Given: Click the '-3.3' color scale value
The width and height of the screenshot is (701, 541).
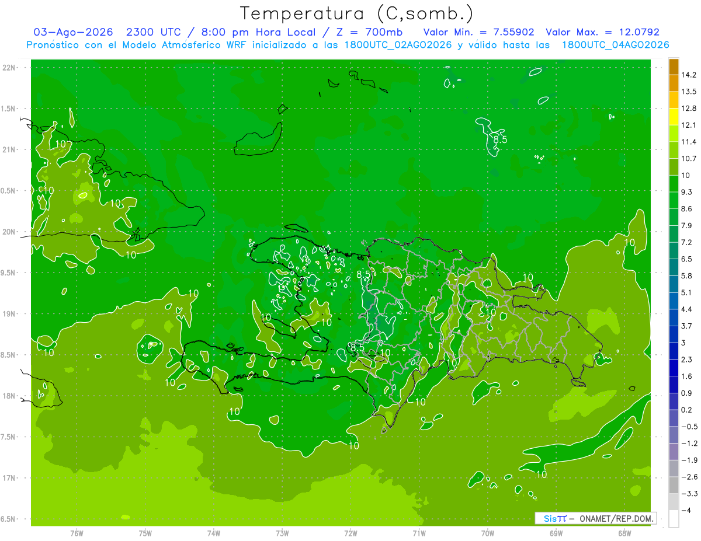Looking at the screenshot, I should pyautogui.click(x=690, y=494).
